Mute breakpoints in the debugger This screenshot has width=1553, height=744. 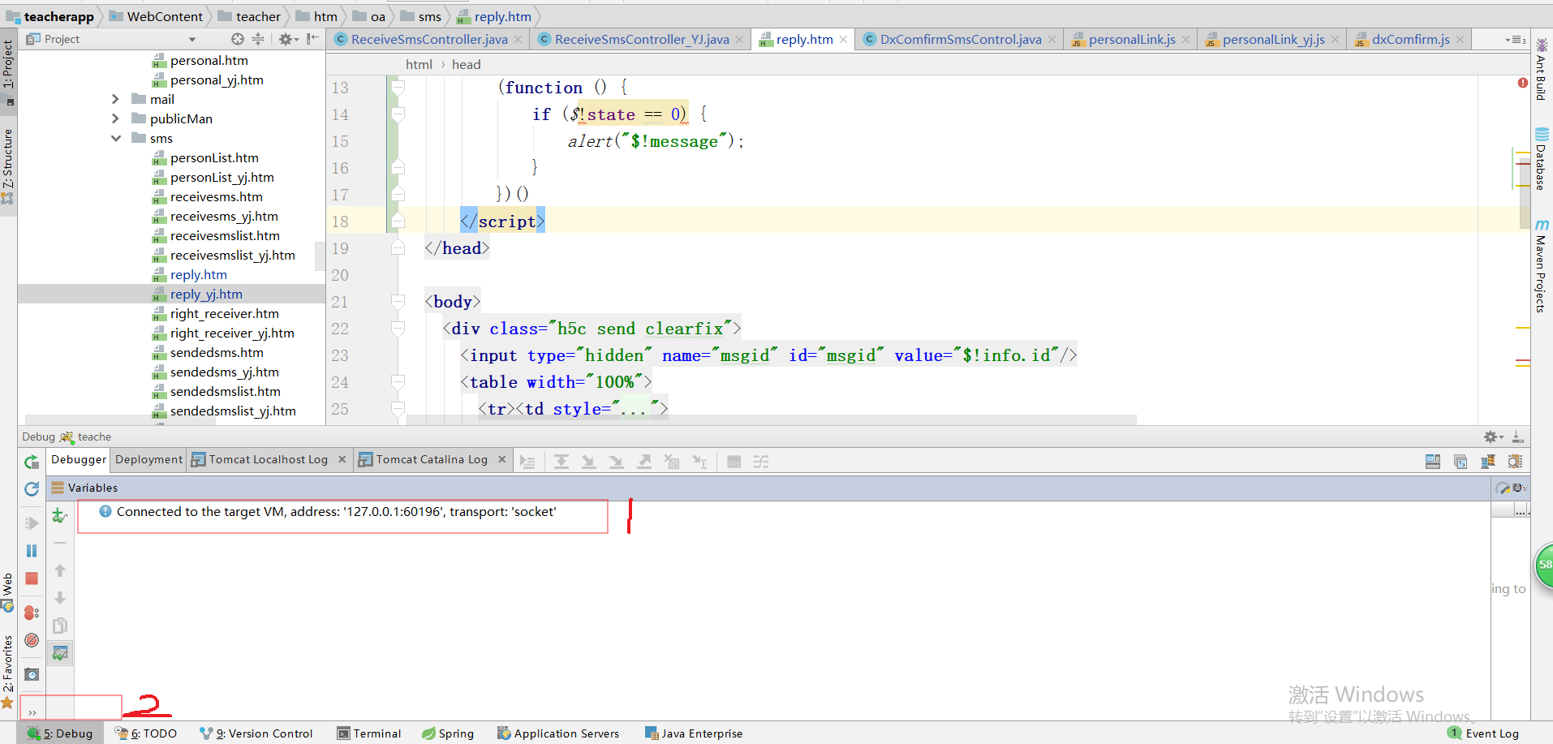click(x=32, y=641)
